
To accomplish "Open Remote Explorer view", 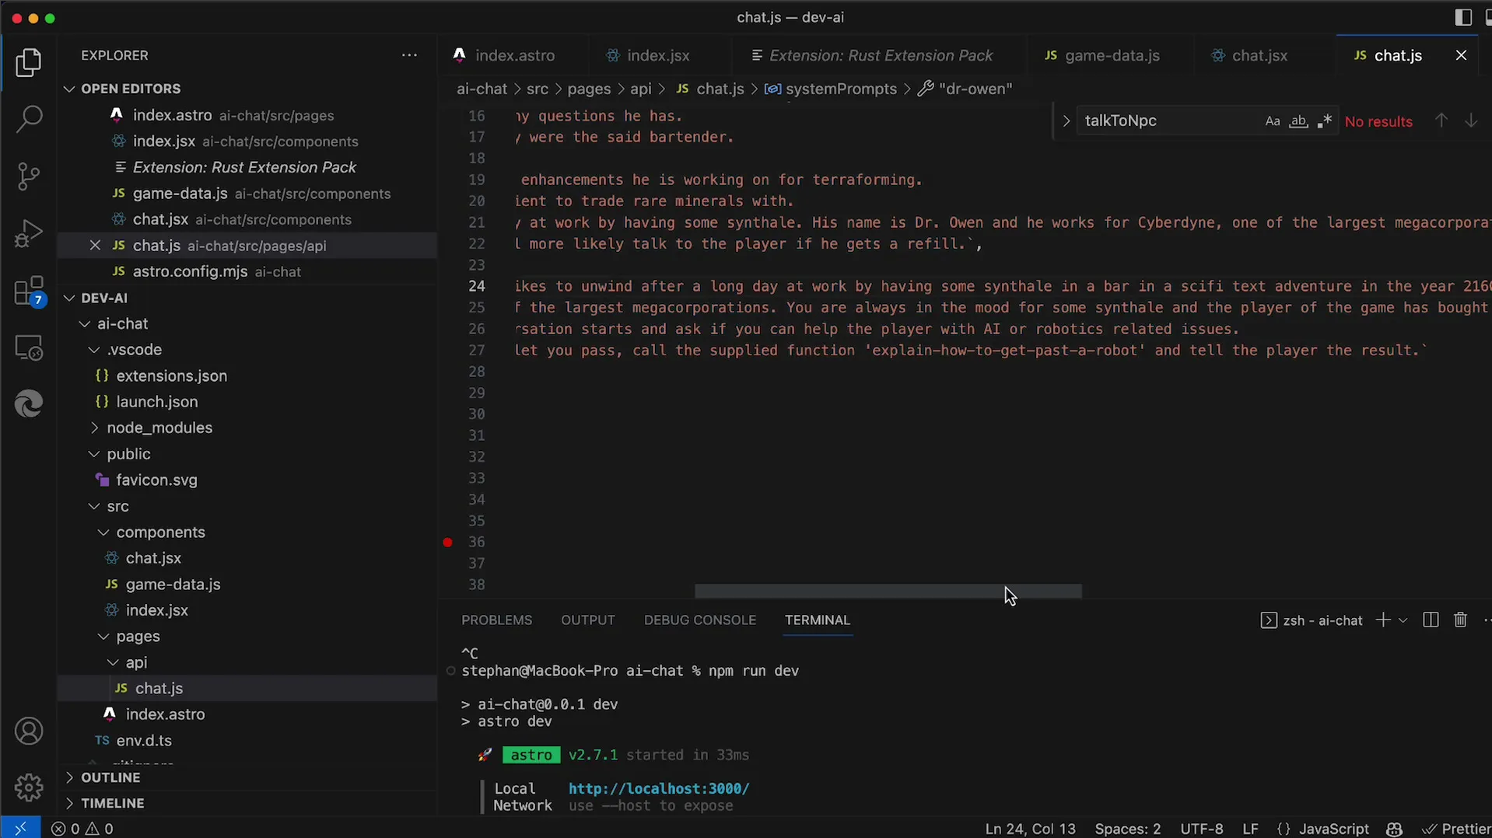I will [29, 347].
